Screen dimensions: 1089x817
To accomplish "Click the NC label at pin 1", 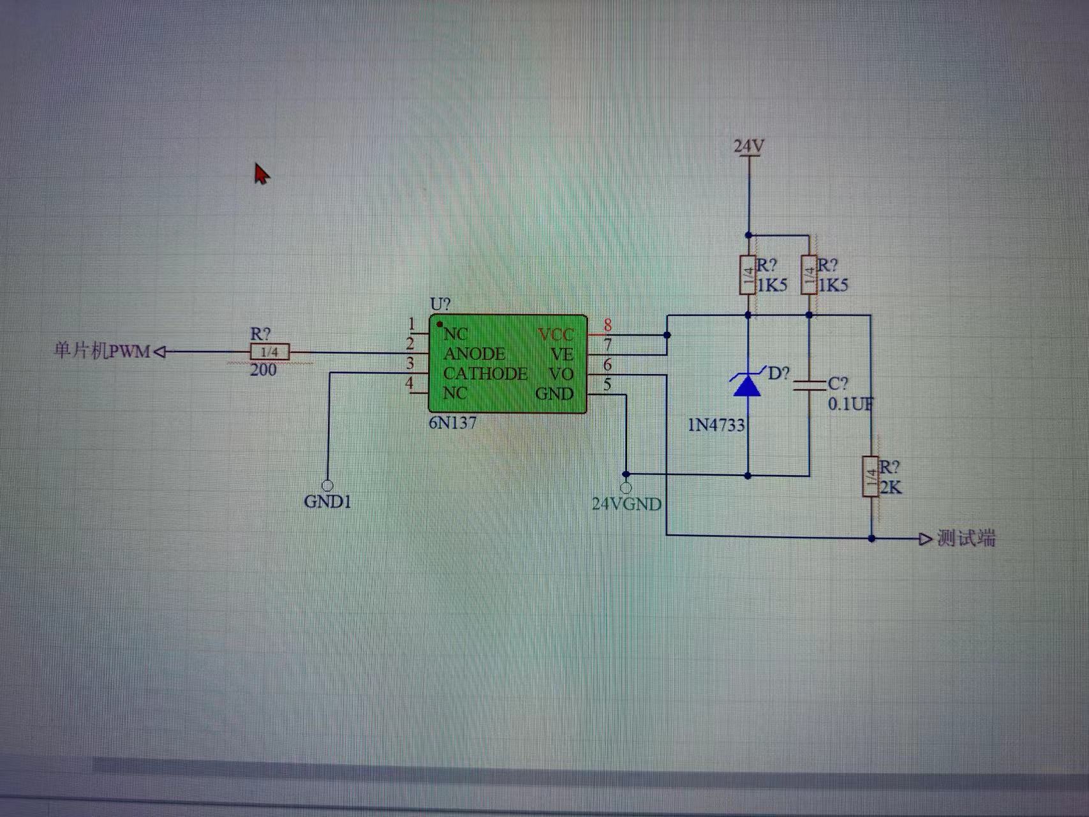I will click(456, 334).
